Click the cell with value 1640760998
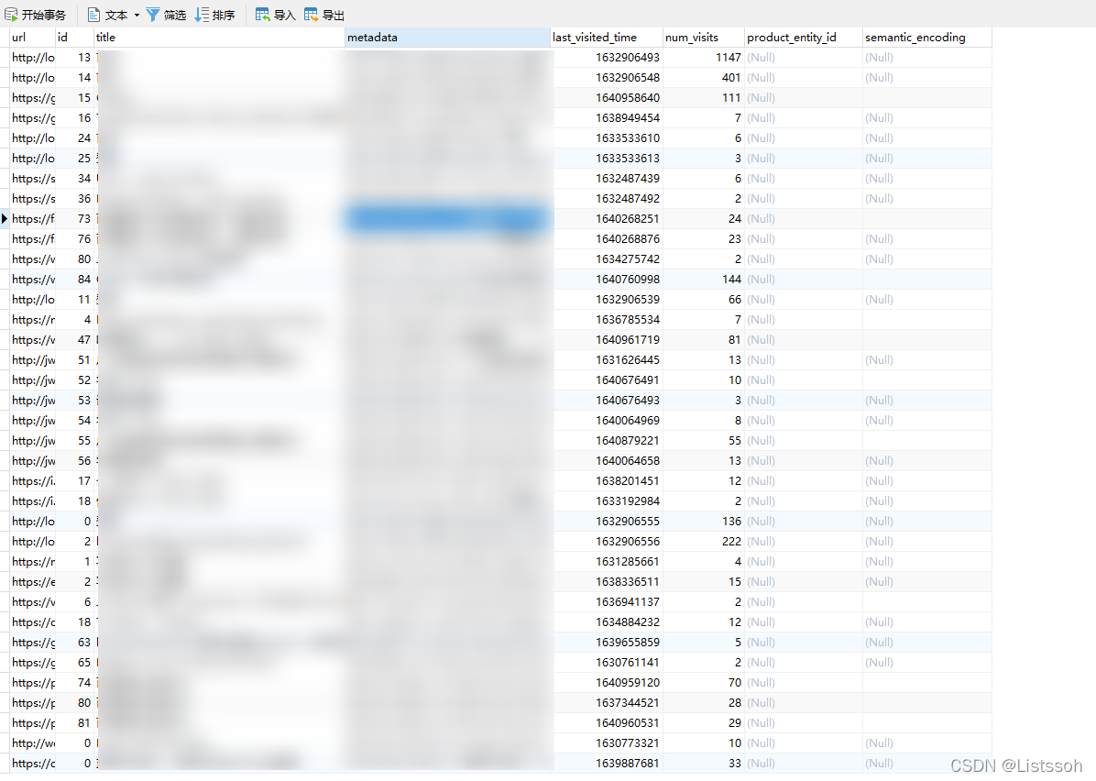 pyautogui.click(x=607, y=280)
